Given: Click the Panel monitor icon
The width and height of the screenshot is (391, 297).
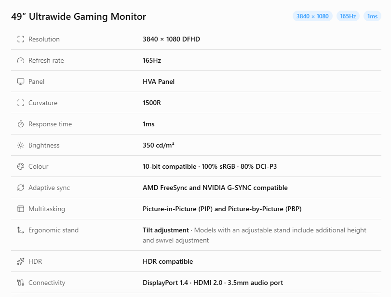Looking at the screenshot, I should click(x=21, y=81).
